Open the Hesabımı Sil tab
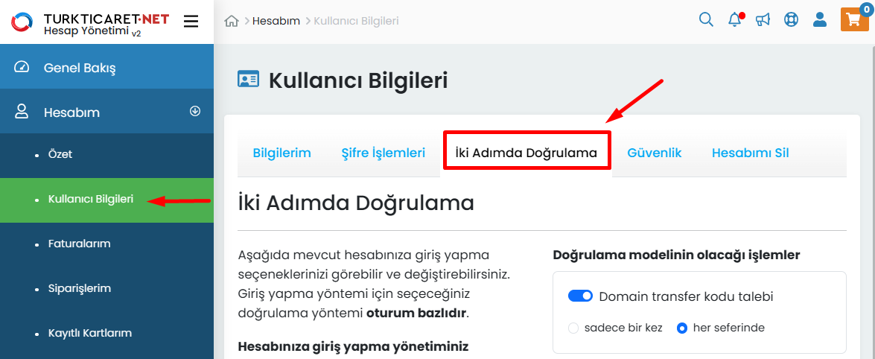Image resolution: width=875 pixels, height=359 pixels. pos(750,153)
